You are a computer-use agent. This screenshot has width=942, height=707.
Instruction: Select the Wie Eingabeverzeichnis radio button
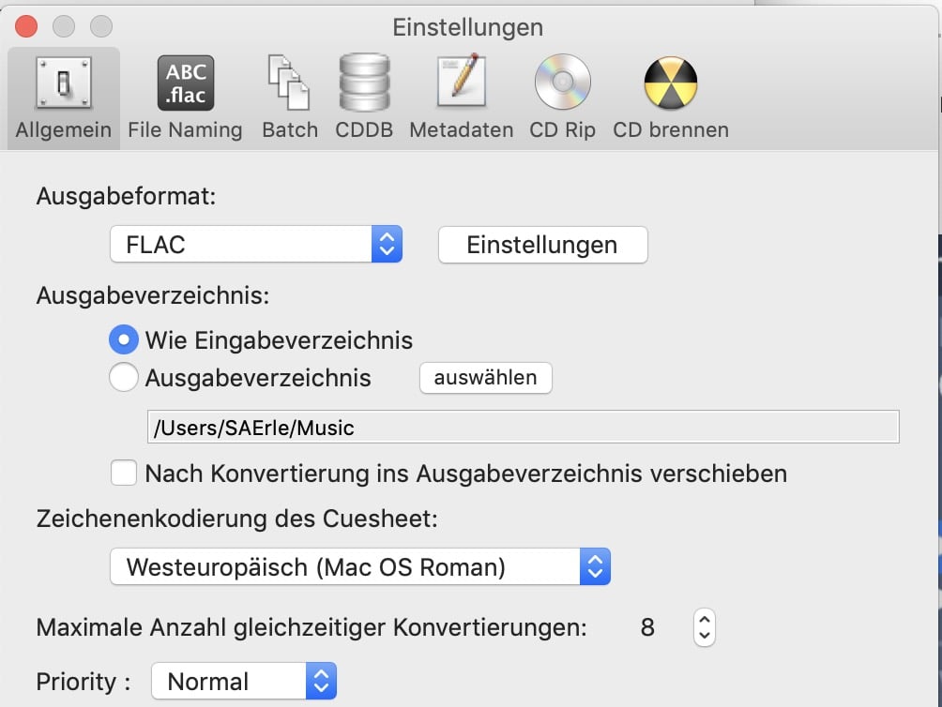pyautogui.click(x=124, y=340)
